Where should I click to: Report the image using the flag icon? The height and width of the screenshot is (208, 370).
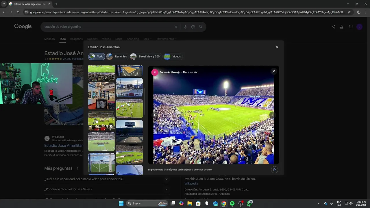pyautogui.click(x=275, y=170)
